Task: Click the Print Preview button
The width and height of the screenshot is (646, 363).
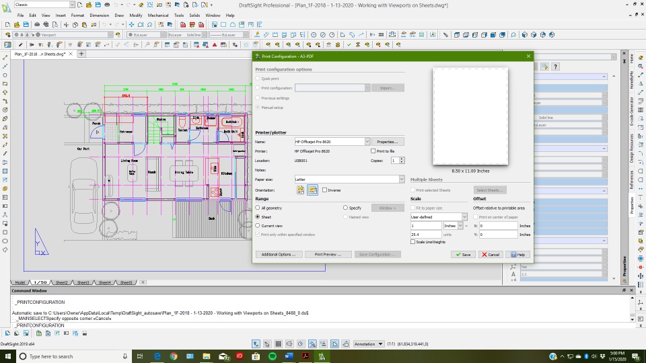Action: pos(328,255)
